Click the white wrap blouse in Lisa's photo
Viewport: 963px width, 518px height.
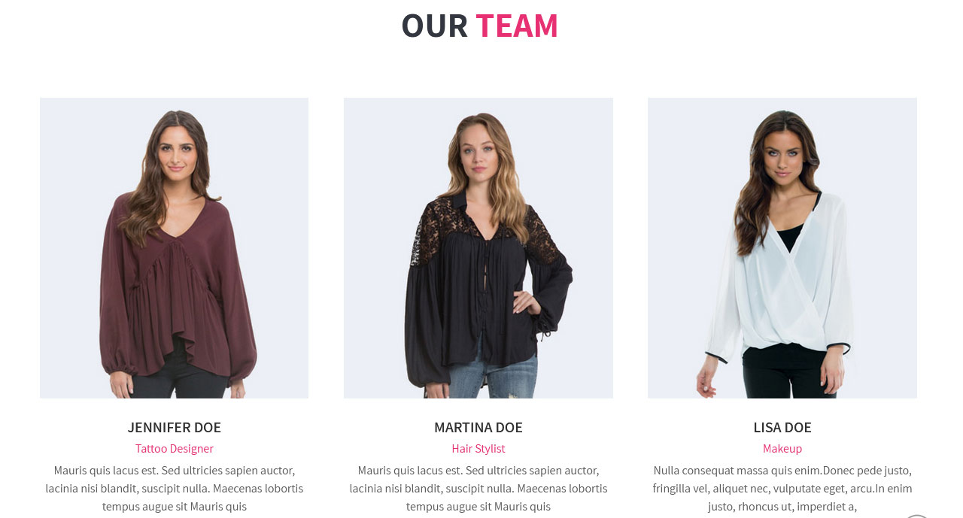pos(782,278)
